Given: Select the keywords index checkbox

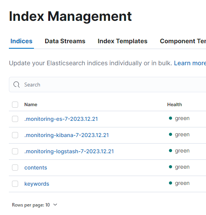Looking at the screenshot, I should (15, 184).
